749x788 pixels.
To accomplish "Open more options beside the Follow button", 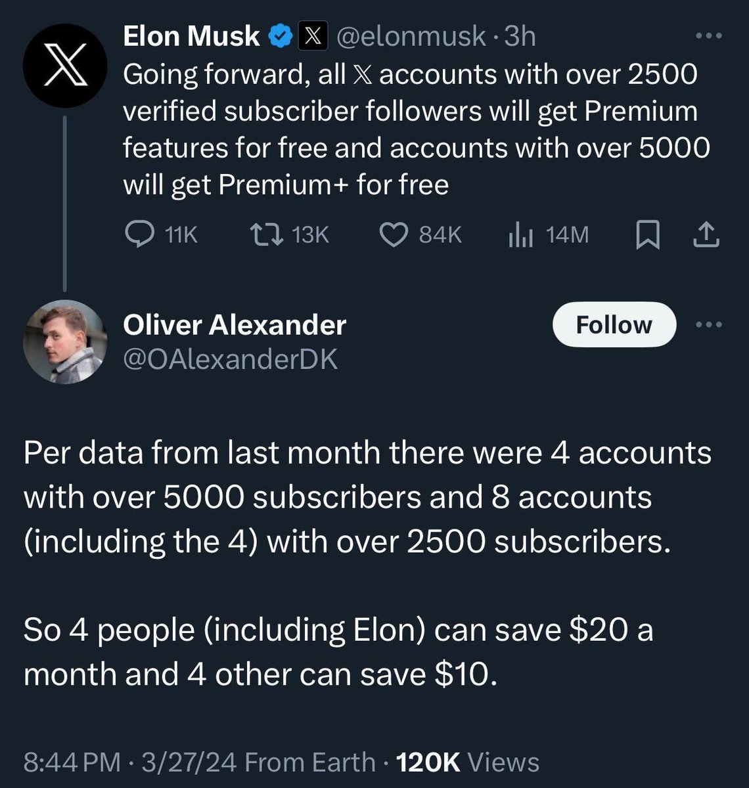I will click(708, 324).
